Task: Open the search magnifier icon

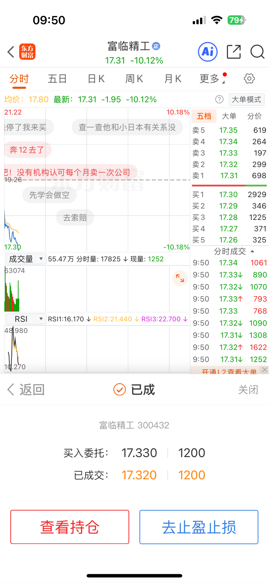Action: [257, 52]
